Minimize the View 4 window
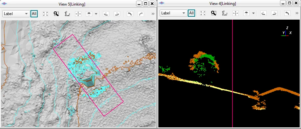The height and width of the screenshot is (129, 301). click(x=283, y=3)
